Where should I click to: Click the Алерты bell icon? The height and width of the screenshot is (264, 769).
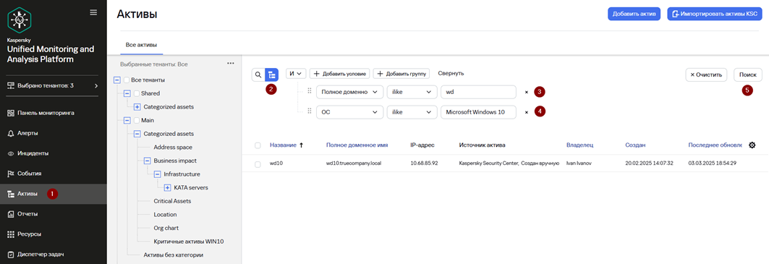[x=11, y=133]
